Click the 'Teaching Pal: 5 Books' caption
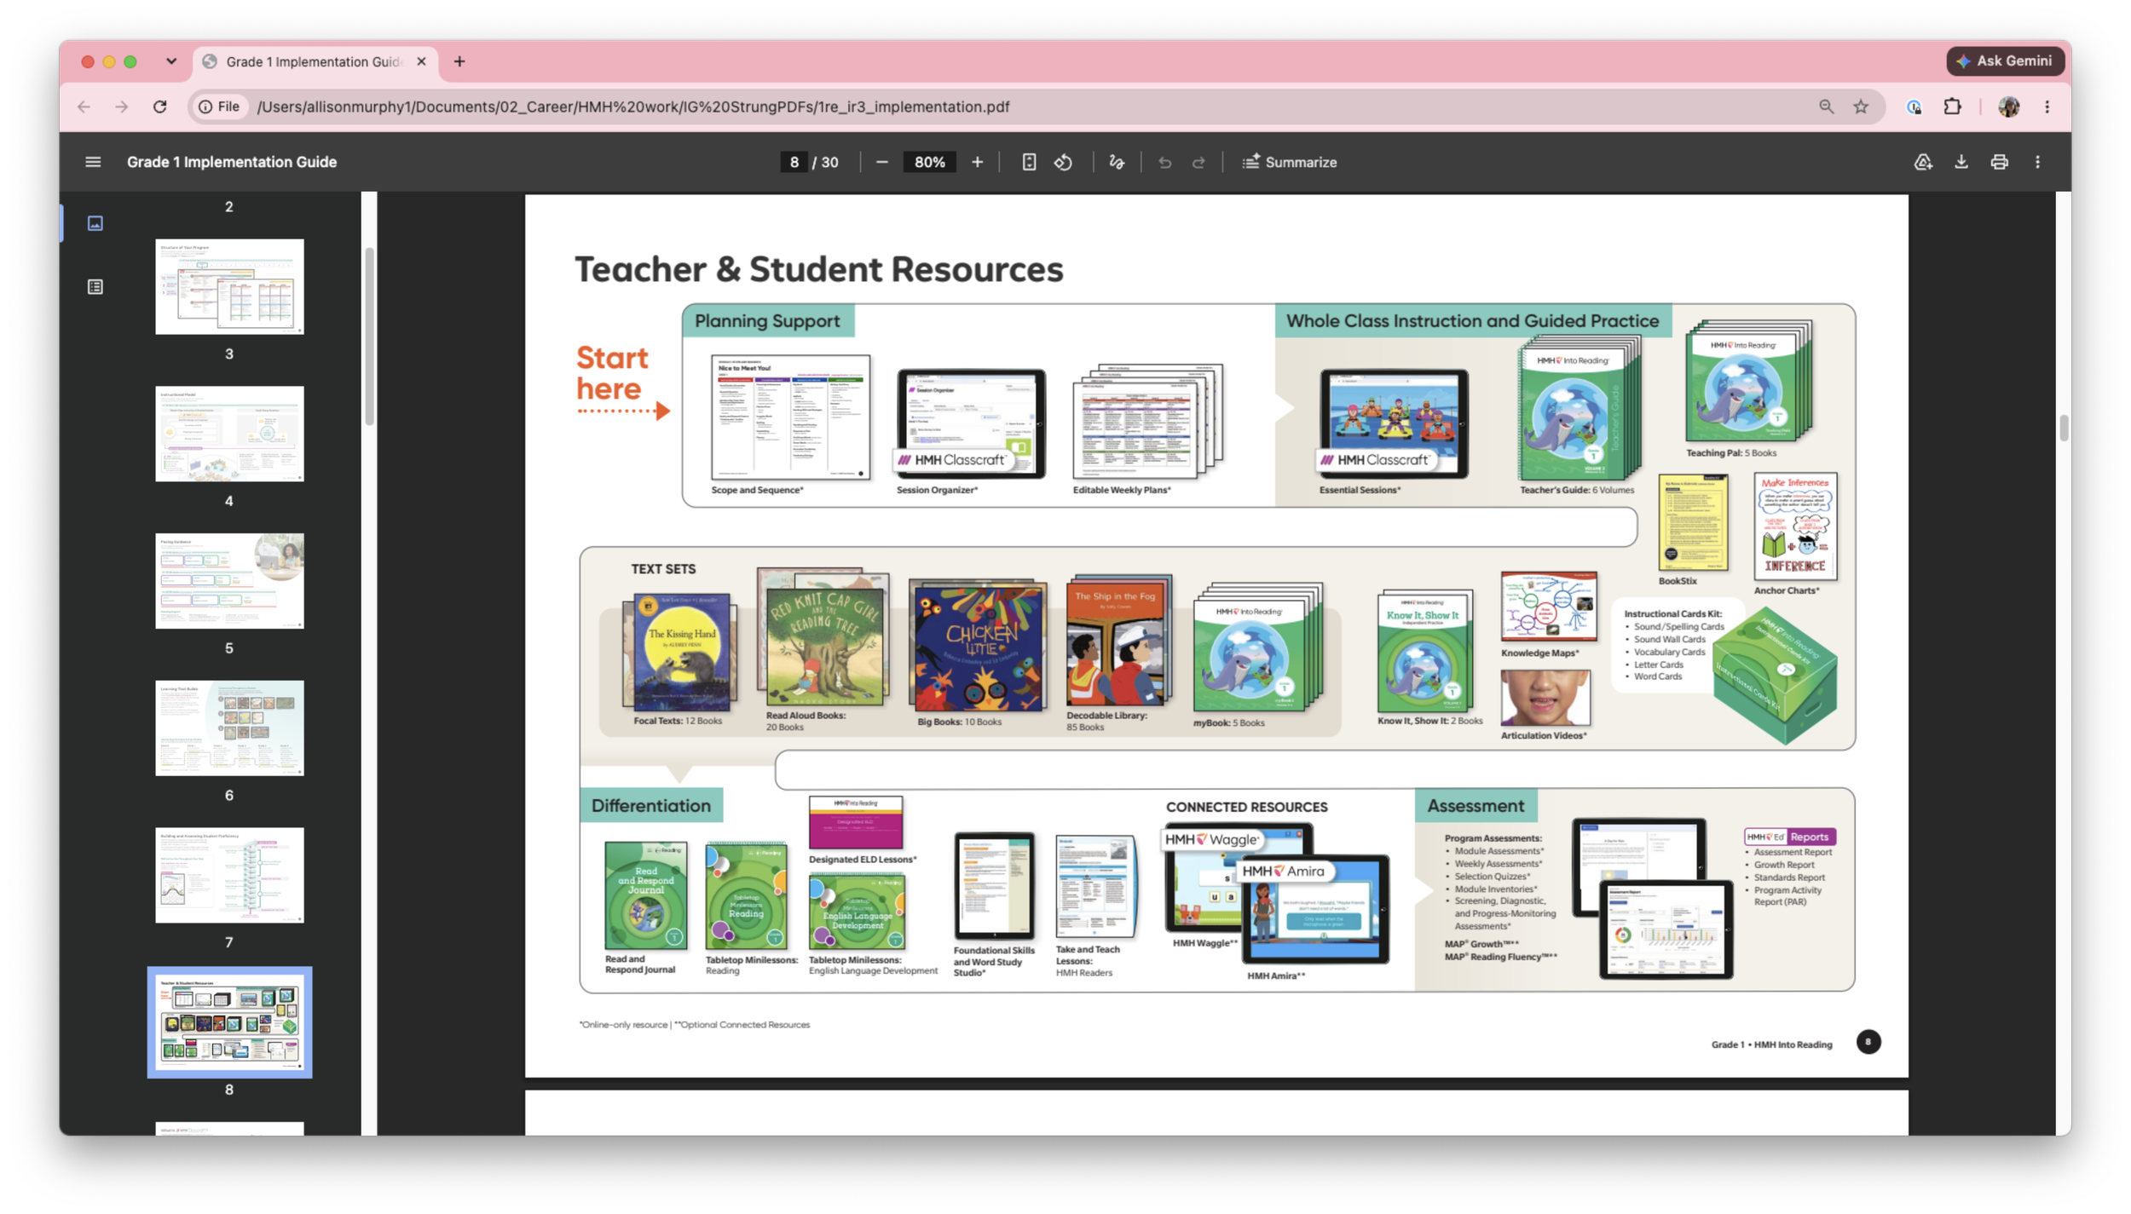 [x=1731, y=453]
